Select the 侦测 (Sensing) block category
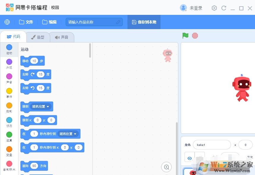This screenshot has width=255, height=175. point(9,122)
